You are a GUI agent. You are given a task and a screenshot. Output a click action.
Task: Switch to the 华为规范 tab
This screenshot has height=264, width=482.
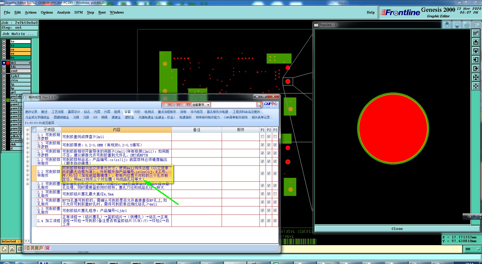[197, 112]
